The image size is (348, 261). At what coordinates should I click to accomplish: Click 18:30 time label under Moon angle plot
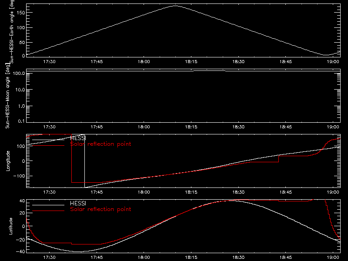[x=238, y=127]
